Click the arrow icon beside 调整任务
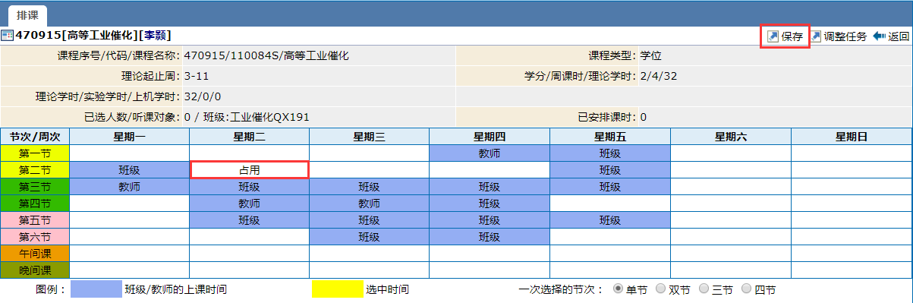 point(817,36)
